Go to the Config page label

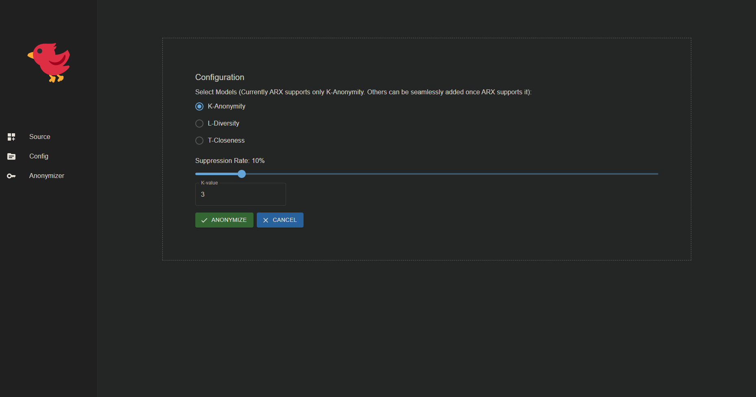coord(39,156)
